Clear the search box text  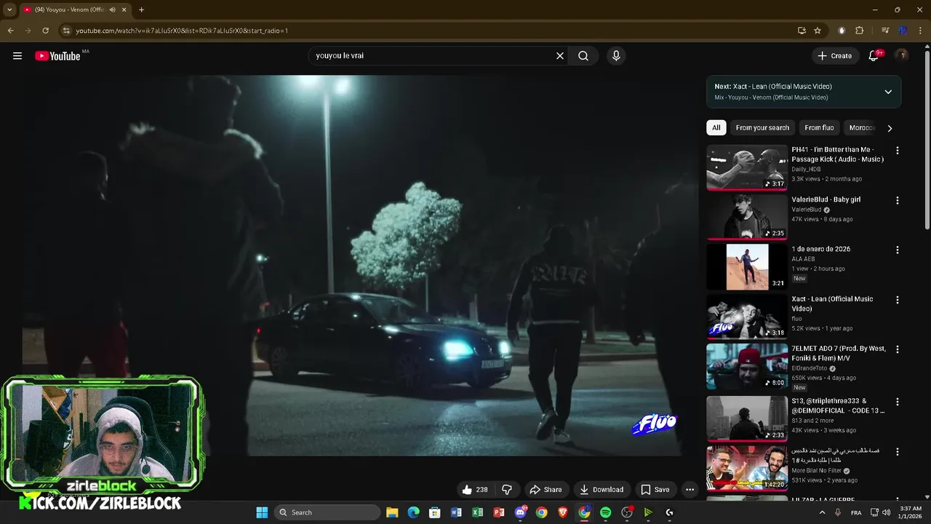click(x=560, y=56)
